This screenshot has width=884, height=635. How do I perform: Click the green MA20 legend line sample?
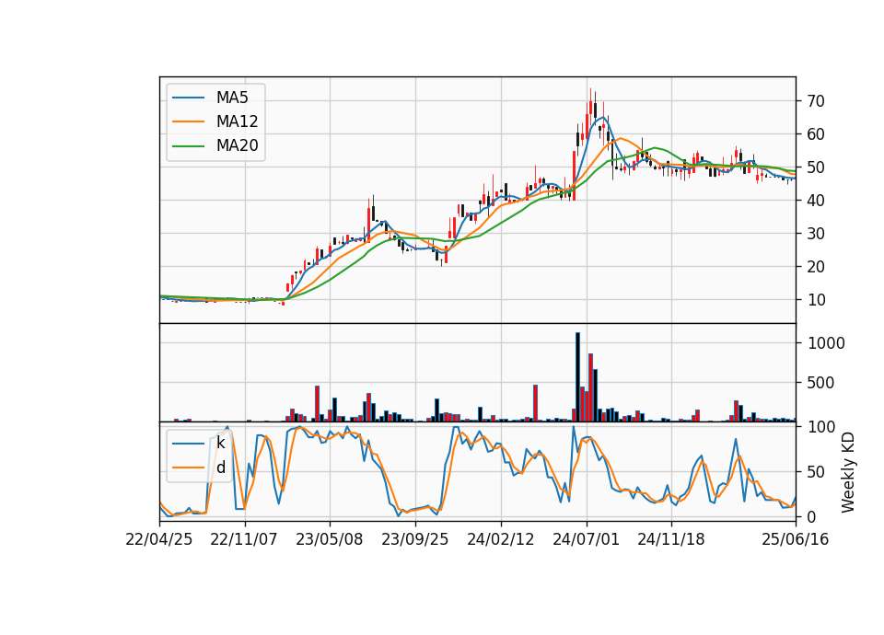click(x=188, y=146)
